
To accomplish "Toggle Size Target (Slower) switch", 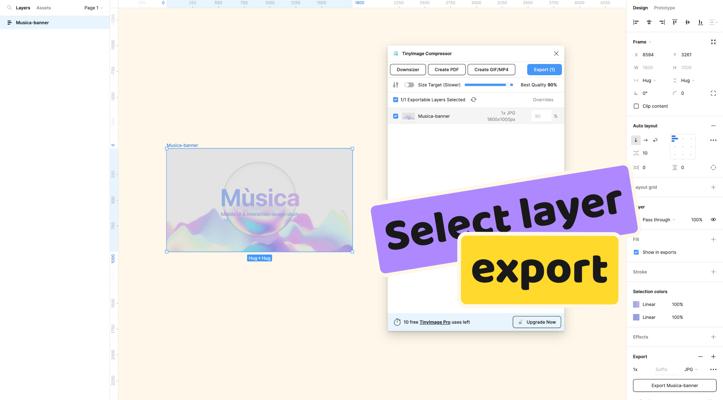I will click(409, 85).
